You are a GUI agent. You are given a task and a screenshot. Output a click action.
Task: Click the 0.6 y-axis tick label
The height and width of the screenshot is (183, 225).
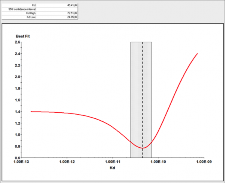pos(18,158)
